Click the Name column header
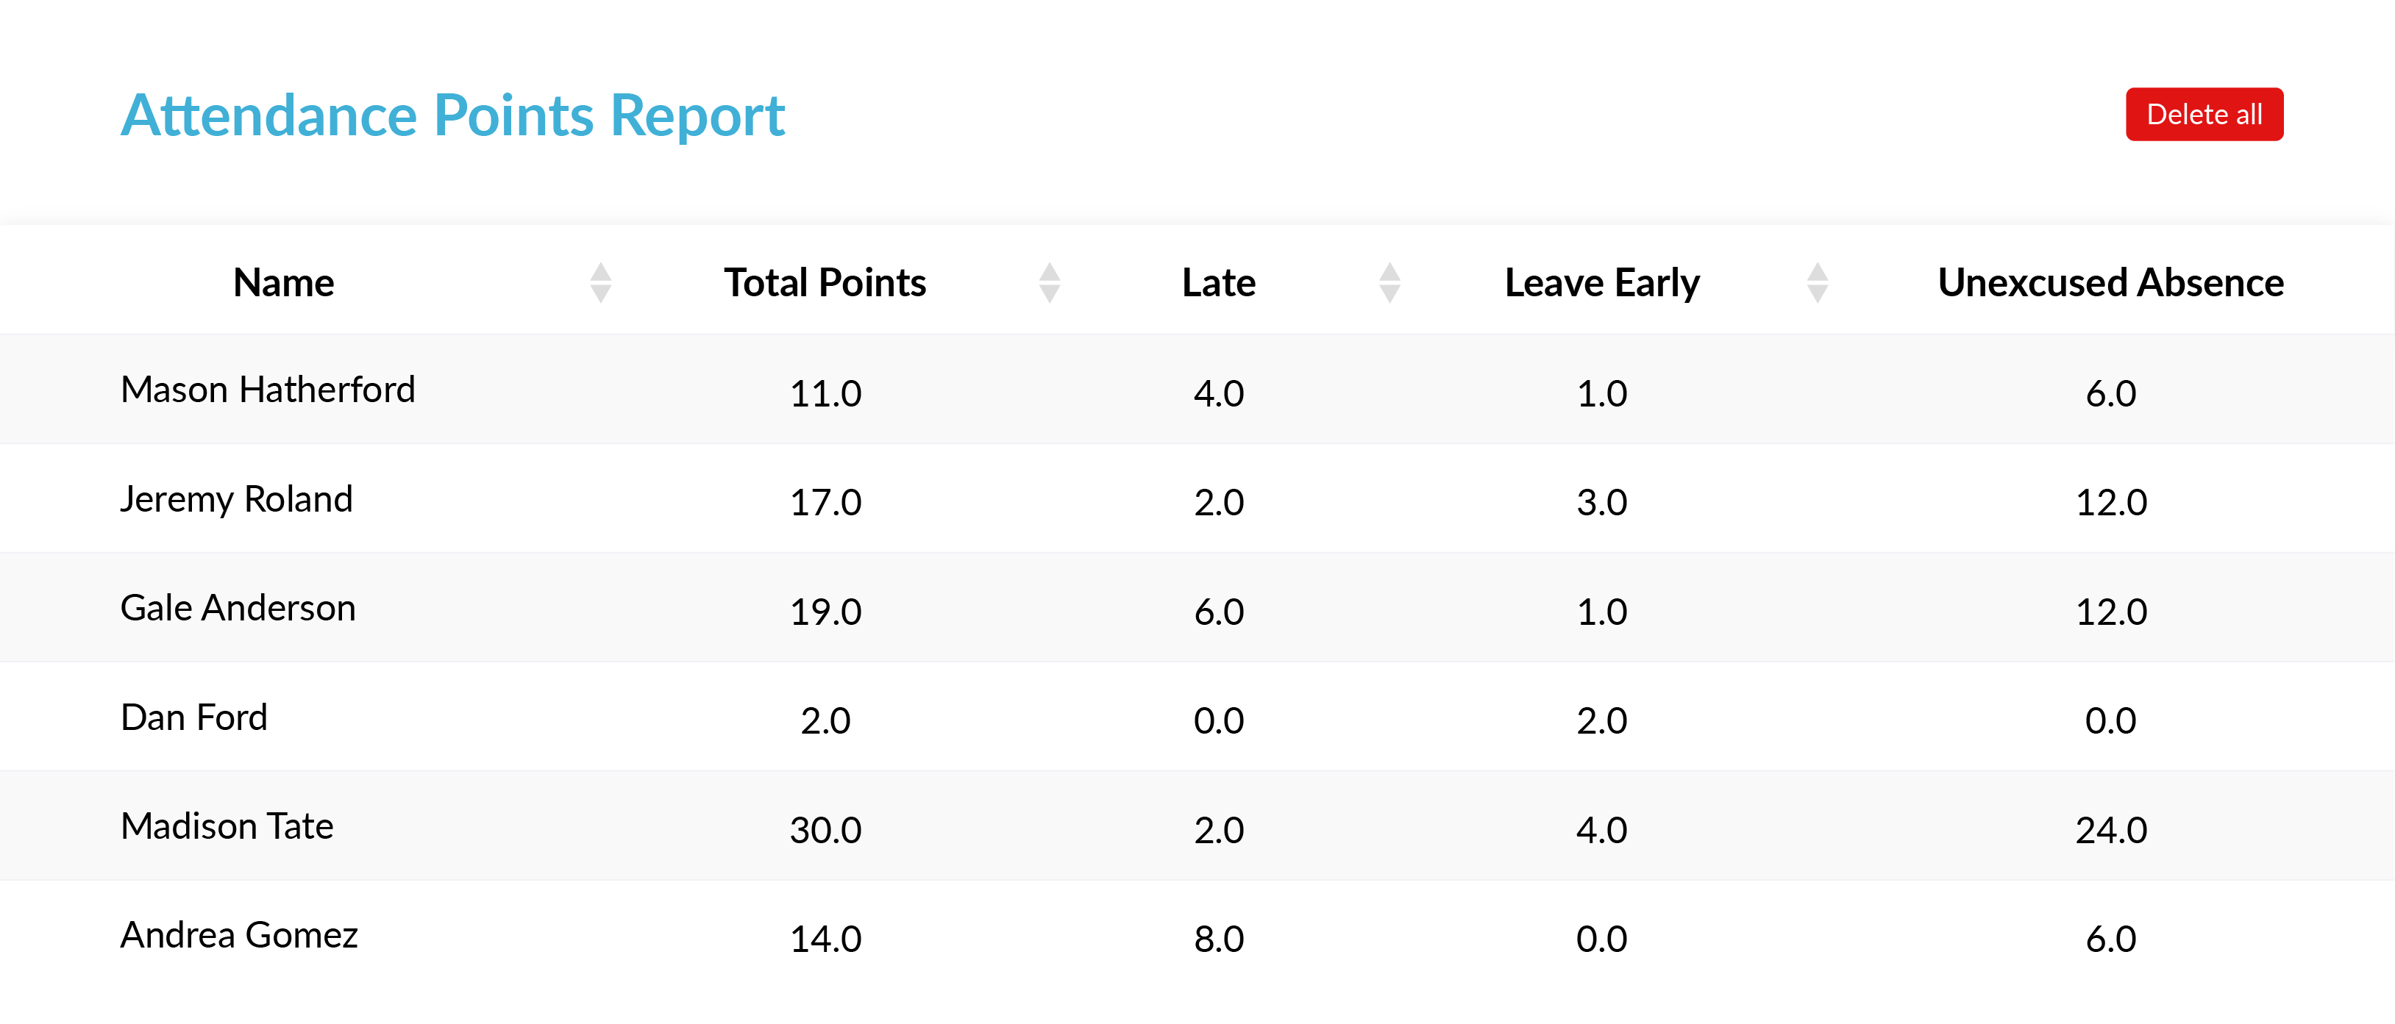 click(284, 282)
